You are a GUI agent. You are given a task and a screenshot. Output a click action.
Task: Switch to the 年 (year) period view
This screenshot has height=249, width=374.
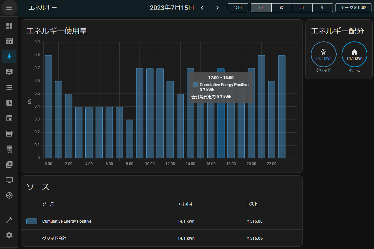point(322,8)
